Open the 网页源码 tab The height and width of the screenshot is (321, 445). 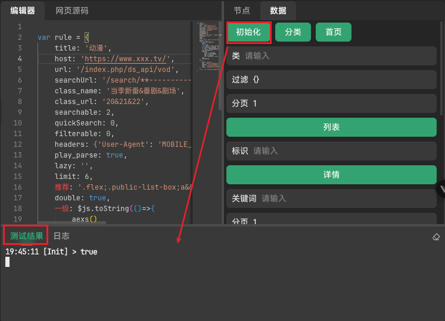71,11
